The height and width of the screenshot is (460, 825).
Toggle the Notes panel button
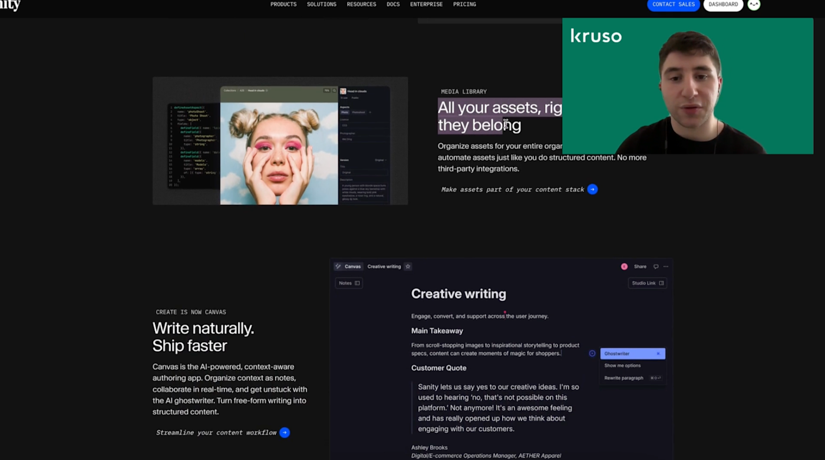coord(349,283)
